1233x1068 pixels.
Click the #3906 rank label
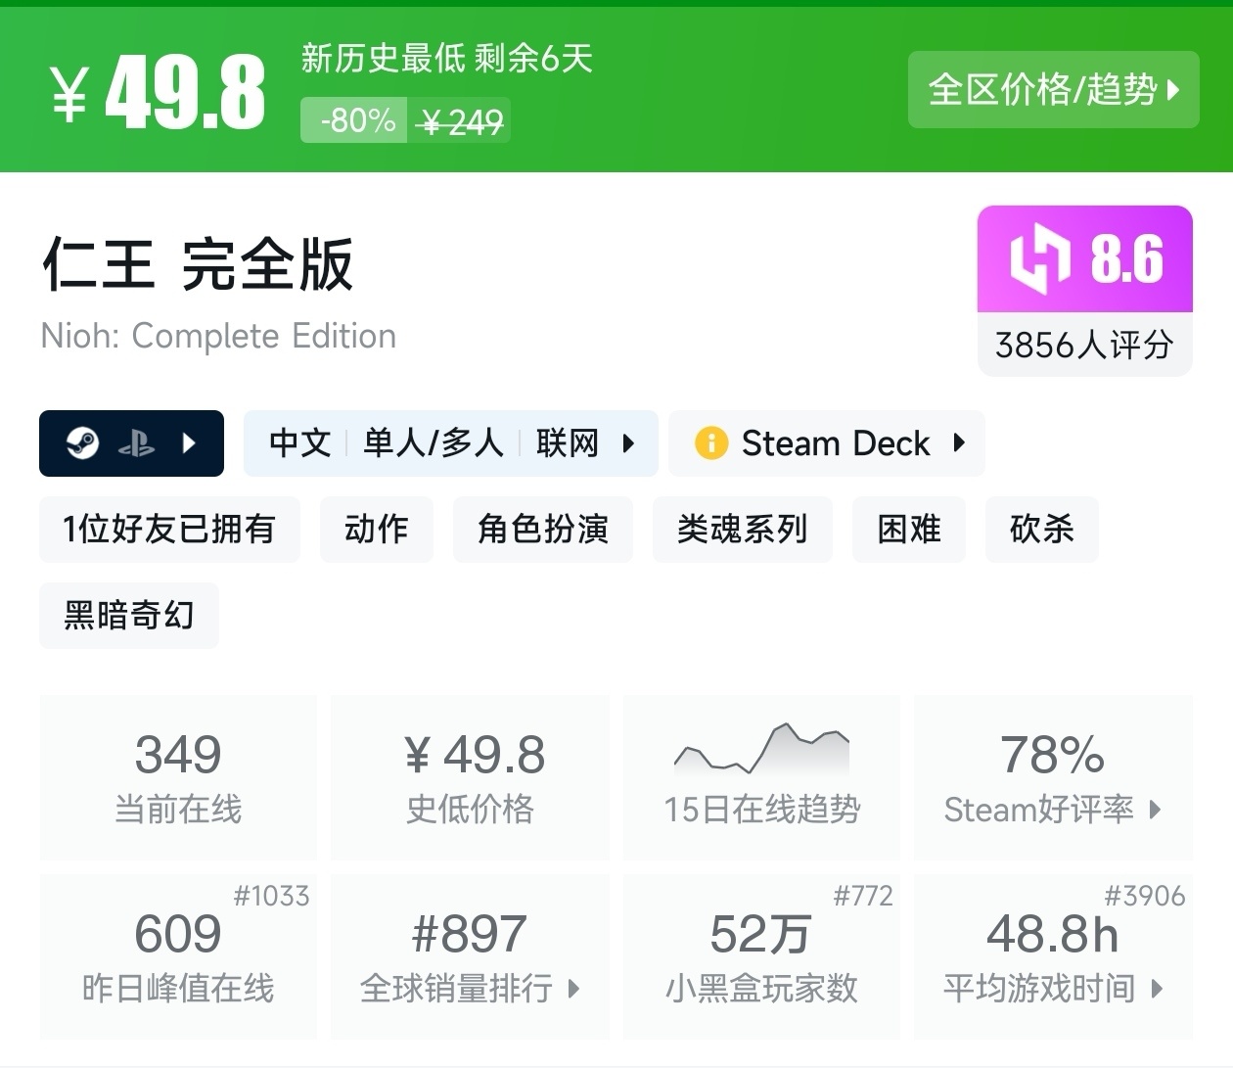click(x=1145, y=896)
